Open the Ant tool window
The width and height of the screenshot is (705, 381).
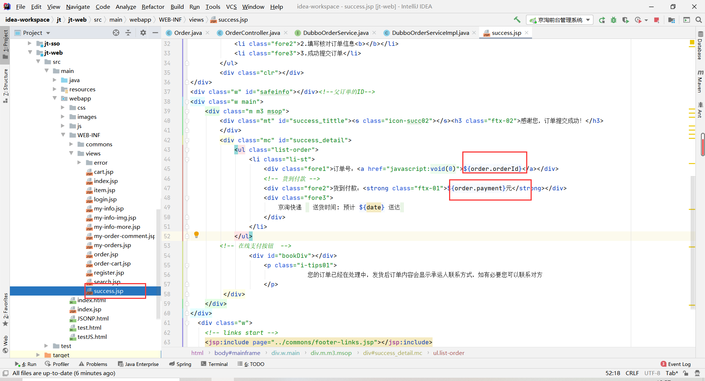click(700, 110)
